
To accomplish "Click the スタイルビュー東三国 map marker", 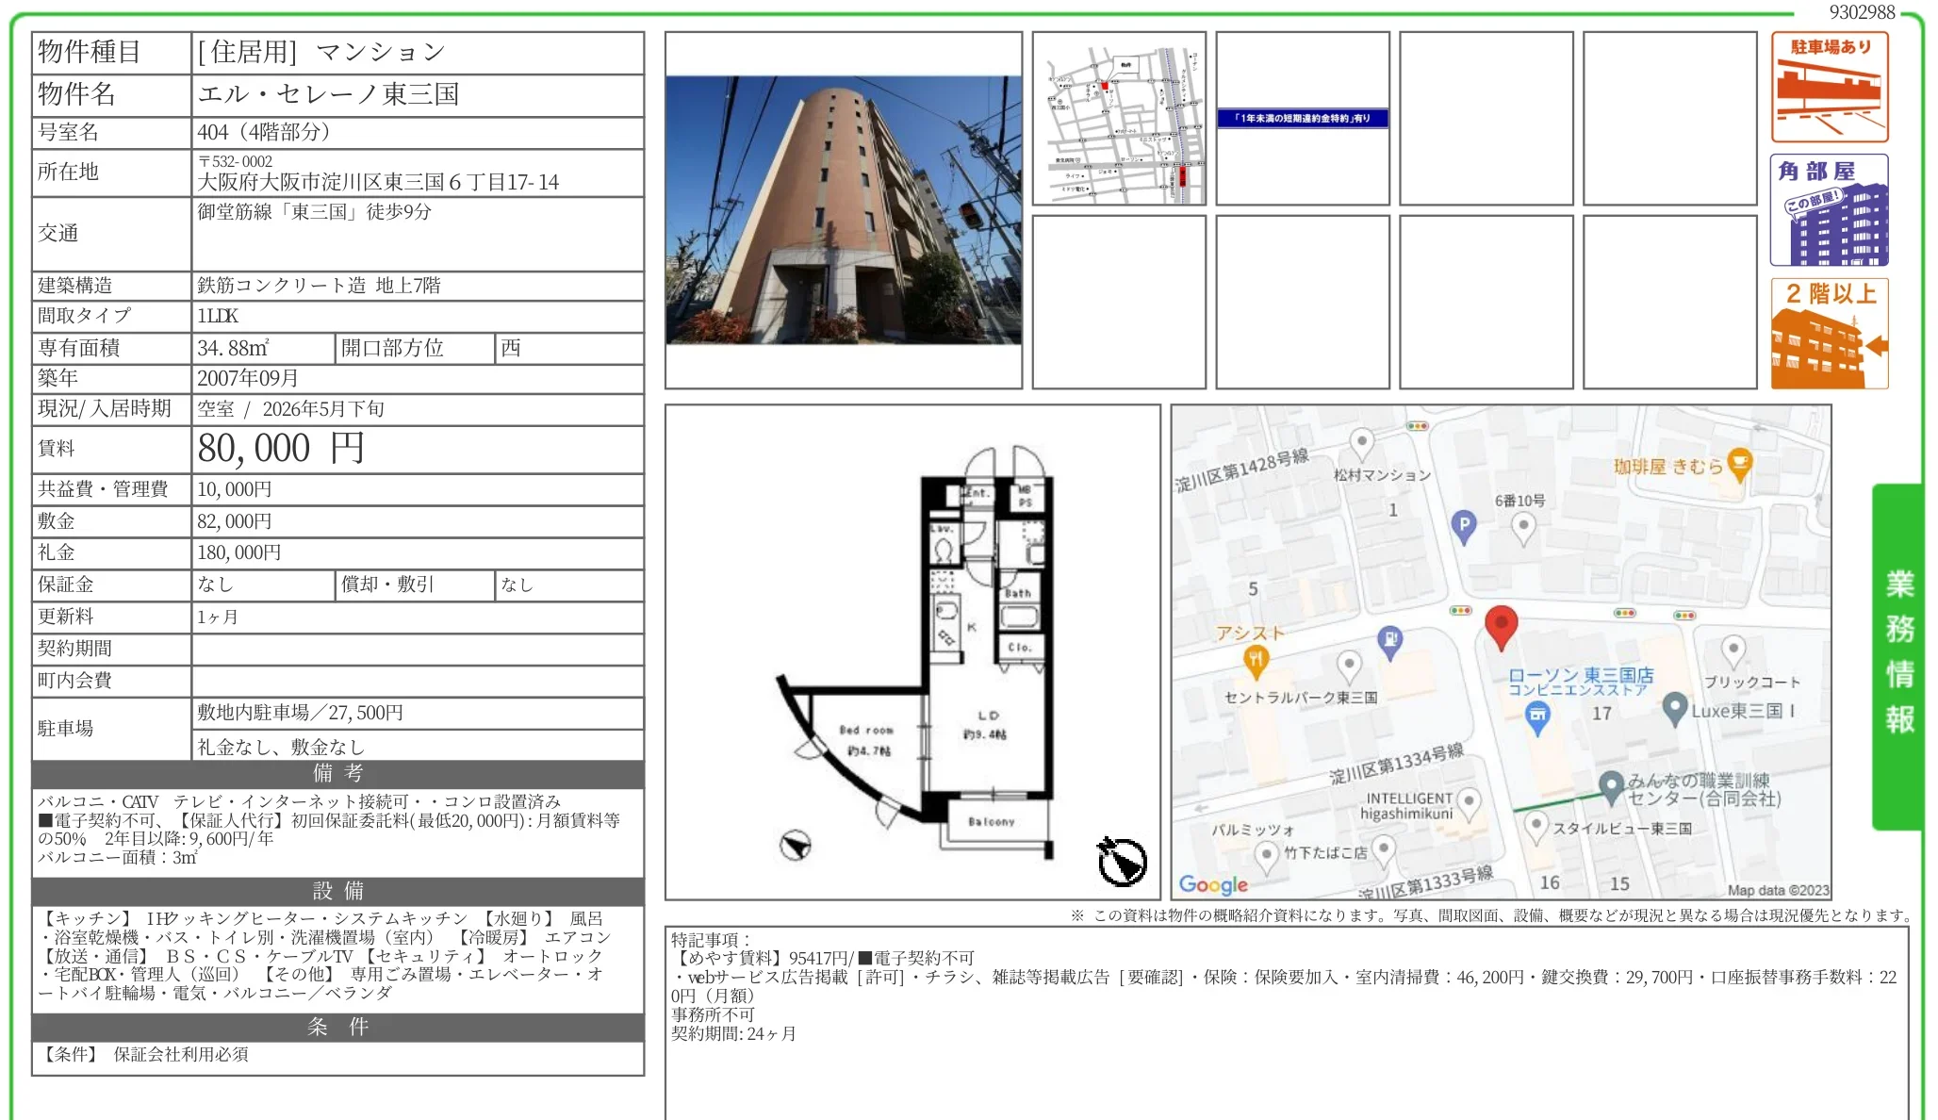I will [1536, 825].
